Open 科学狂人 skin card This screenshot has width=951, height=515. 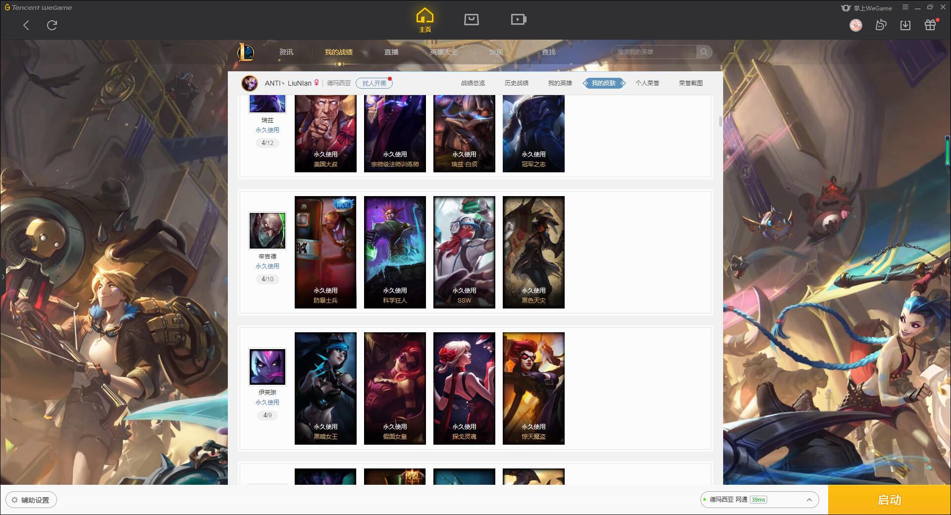pos(395,252)
